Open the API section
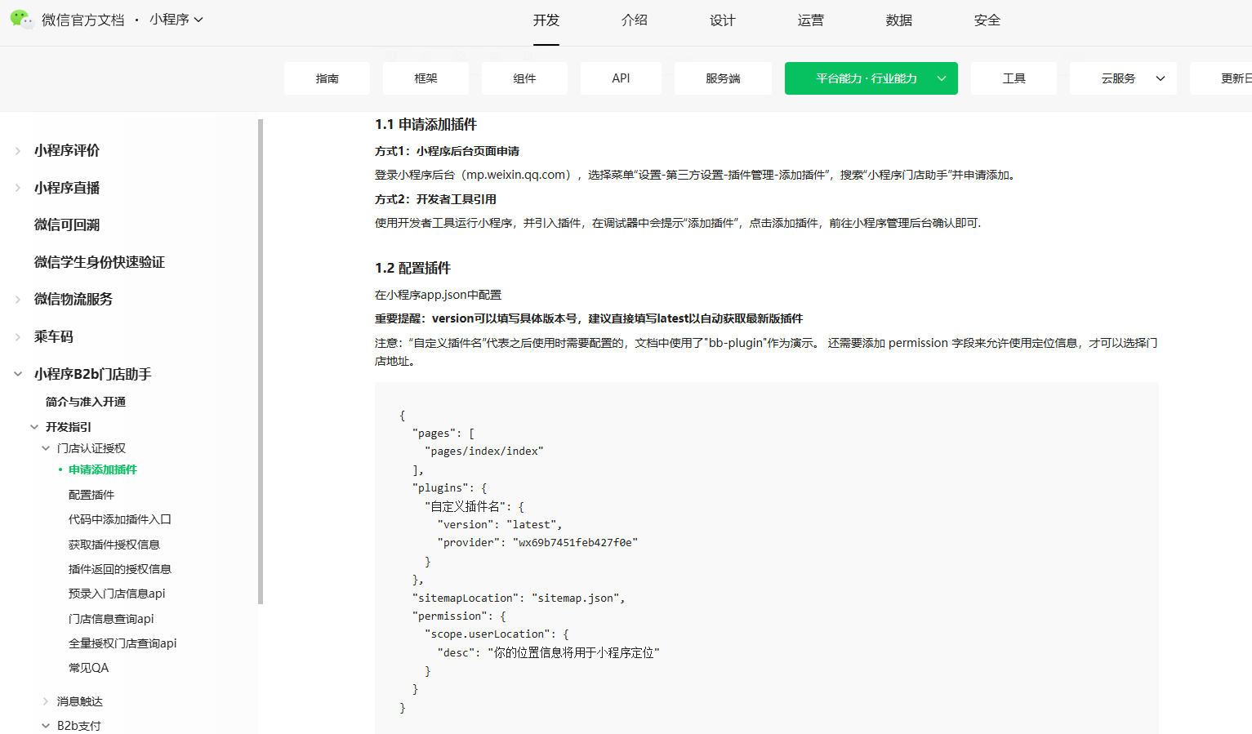Viewport: 1252px width, 734px height. [x=621, y=78]
